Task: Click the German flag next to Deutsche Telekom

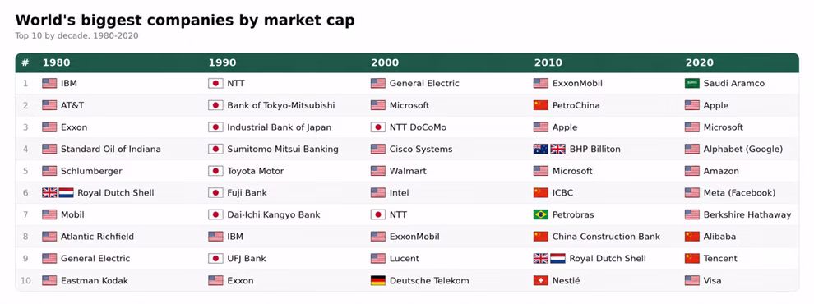Action: click(378, 281)
